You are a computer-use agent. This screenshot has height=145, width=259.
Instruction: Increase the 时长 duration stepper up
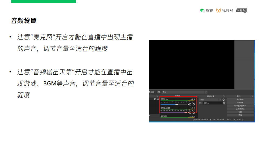[x=224, y=102]
